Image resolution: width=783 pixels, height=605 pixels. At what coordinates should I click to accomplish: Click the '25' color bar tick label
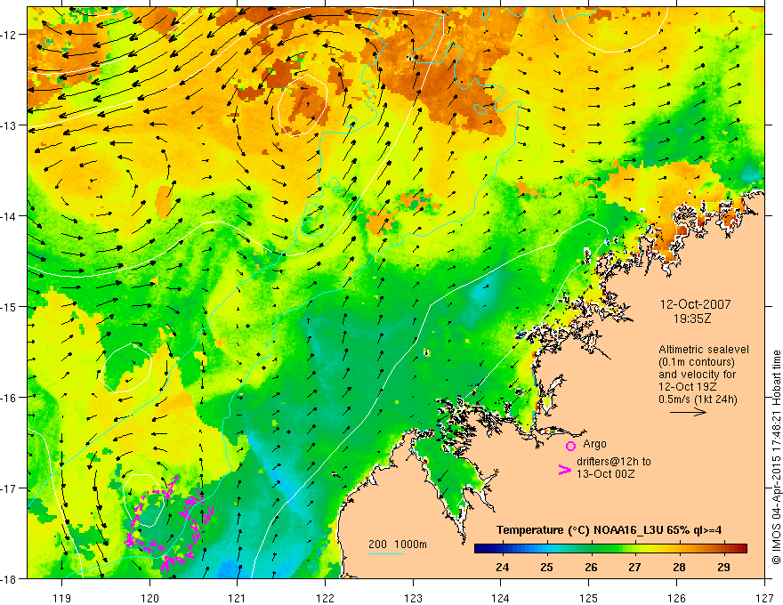click(547, 567)
